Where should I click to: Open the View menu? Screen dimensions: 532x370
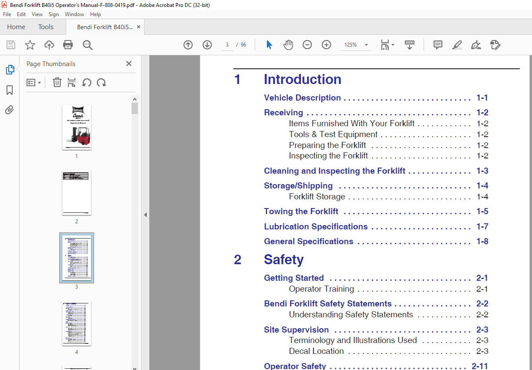(x=37, y=14)
